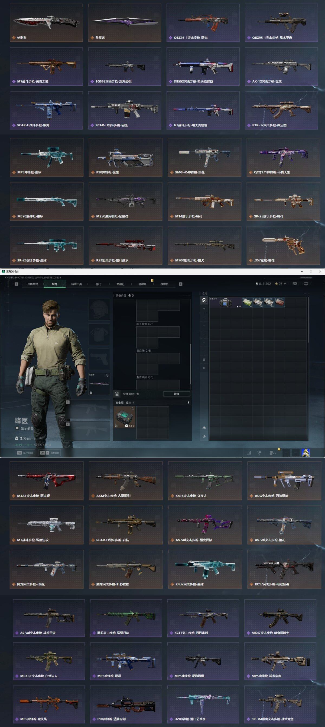Click the E next-tab key icon
The width and height of the screenshot is (325, 727).
(181, 284)
